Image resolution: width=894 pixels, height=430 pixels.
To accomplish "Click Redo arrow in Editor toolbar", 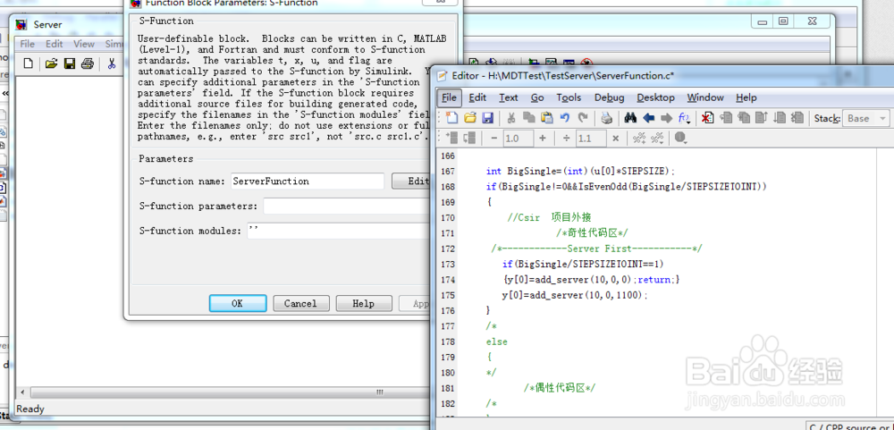I will click(583, 118).
